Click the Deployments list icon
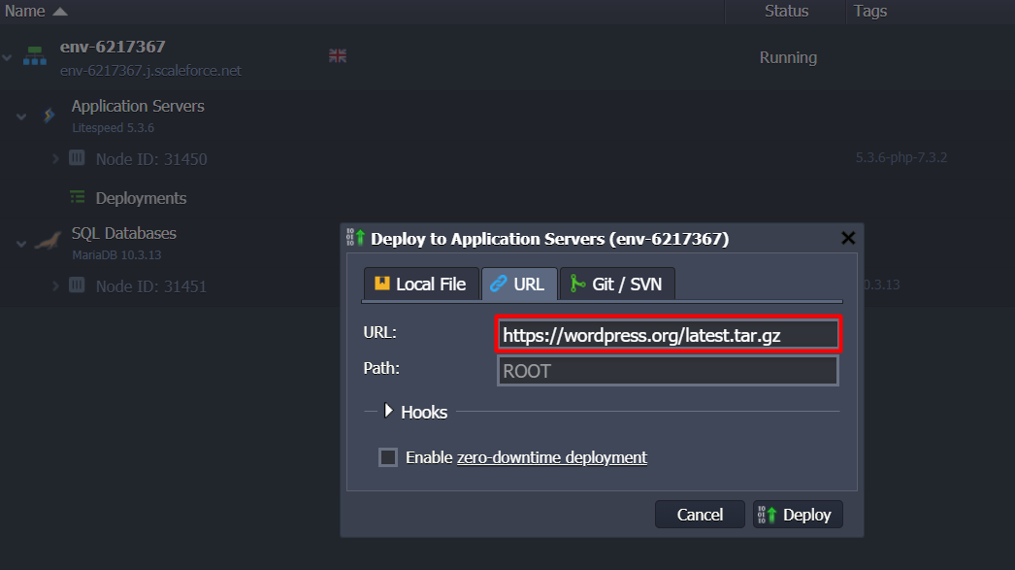The height and width of the screenshot is (570, 1015). 78,197
